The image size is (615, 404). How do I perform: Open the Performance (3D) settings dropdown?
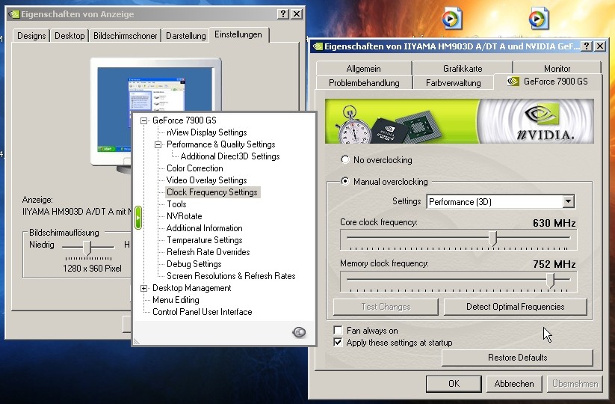[x=568, y=202]
